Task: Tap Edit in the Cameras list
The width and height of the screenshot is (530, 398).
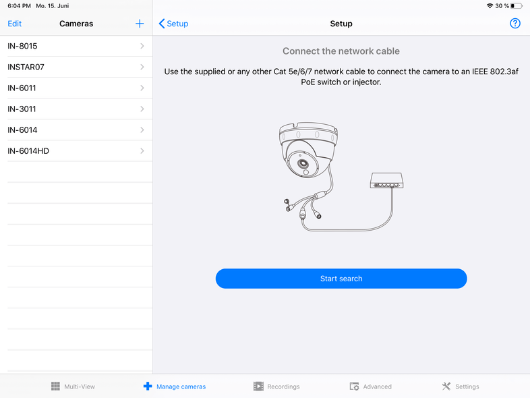Action: (x=15, y=24)
